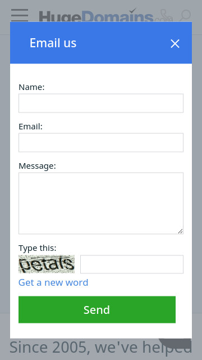202x360 pixels.
Task: Click the 'Type this:' label
Action: pyautogui.click(x=38, y=248)
